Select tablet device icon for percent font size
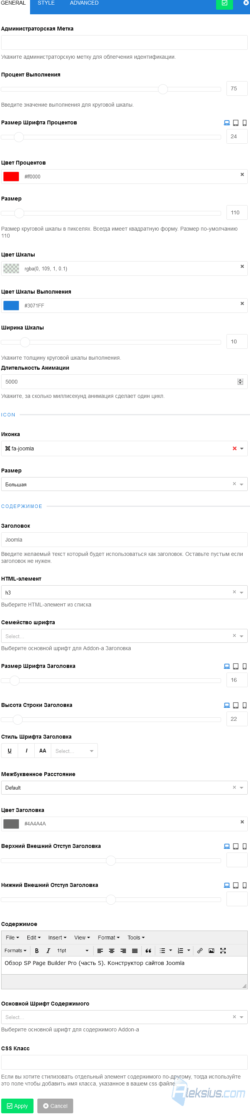The width and height of the screenshot is (250, 1116). click(x=236, y=122)
